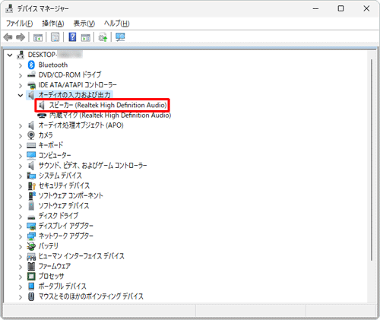Open the ファイル(F) menu
Viewport: 380px width, 320px height.
(19, 24)
